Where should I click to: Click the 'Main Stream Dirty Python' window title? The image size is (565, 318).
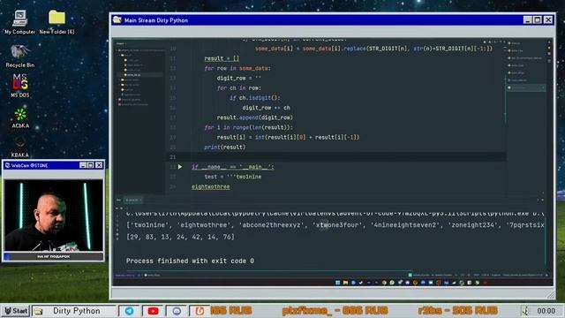pyautogui.click(x=156, y=20)
